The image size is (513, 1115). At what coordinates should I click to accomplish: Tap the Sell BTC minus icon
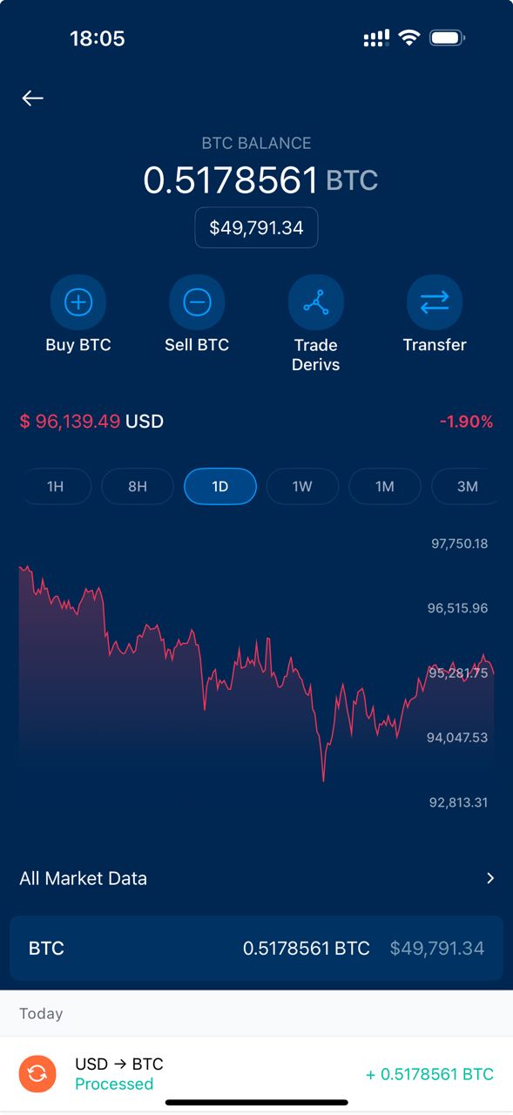[x=197, y=302]
